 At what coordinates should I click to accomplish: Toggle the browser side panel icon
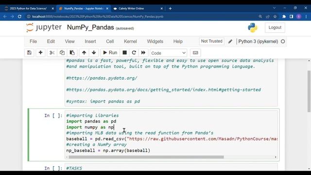(292, 17)
